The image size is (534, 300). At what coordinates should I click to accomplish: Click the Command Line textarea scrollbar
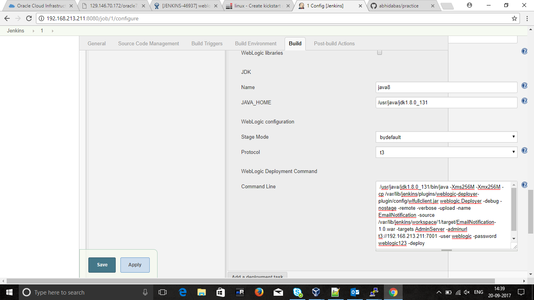pyautogui.click(x=514, y=209)
